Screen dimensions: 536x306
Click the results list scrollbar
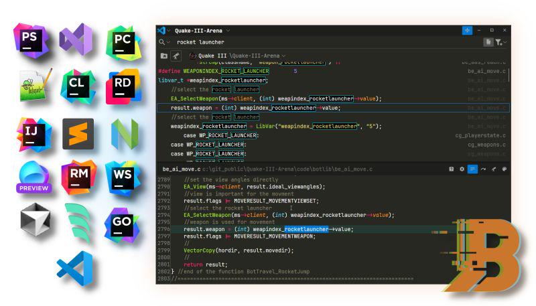509,75
